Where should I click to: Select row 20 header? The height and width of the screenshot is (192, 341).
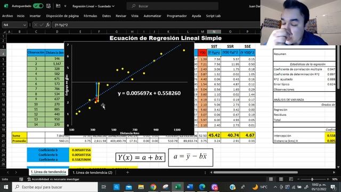[3, 135]
